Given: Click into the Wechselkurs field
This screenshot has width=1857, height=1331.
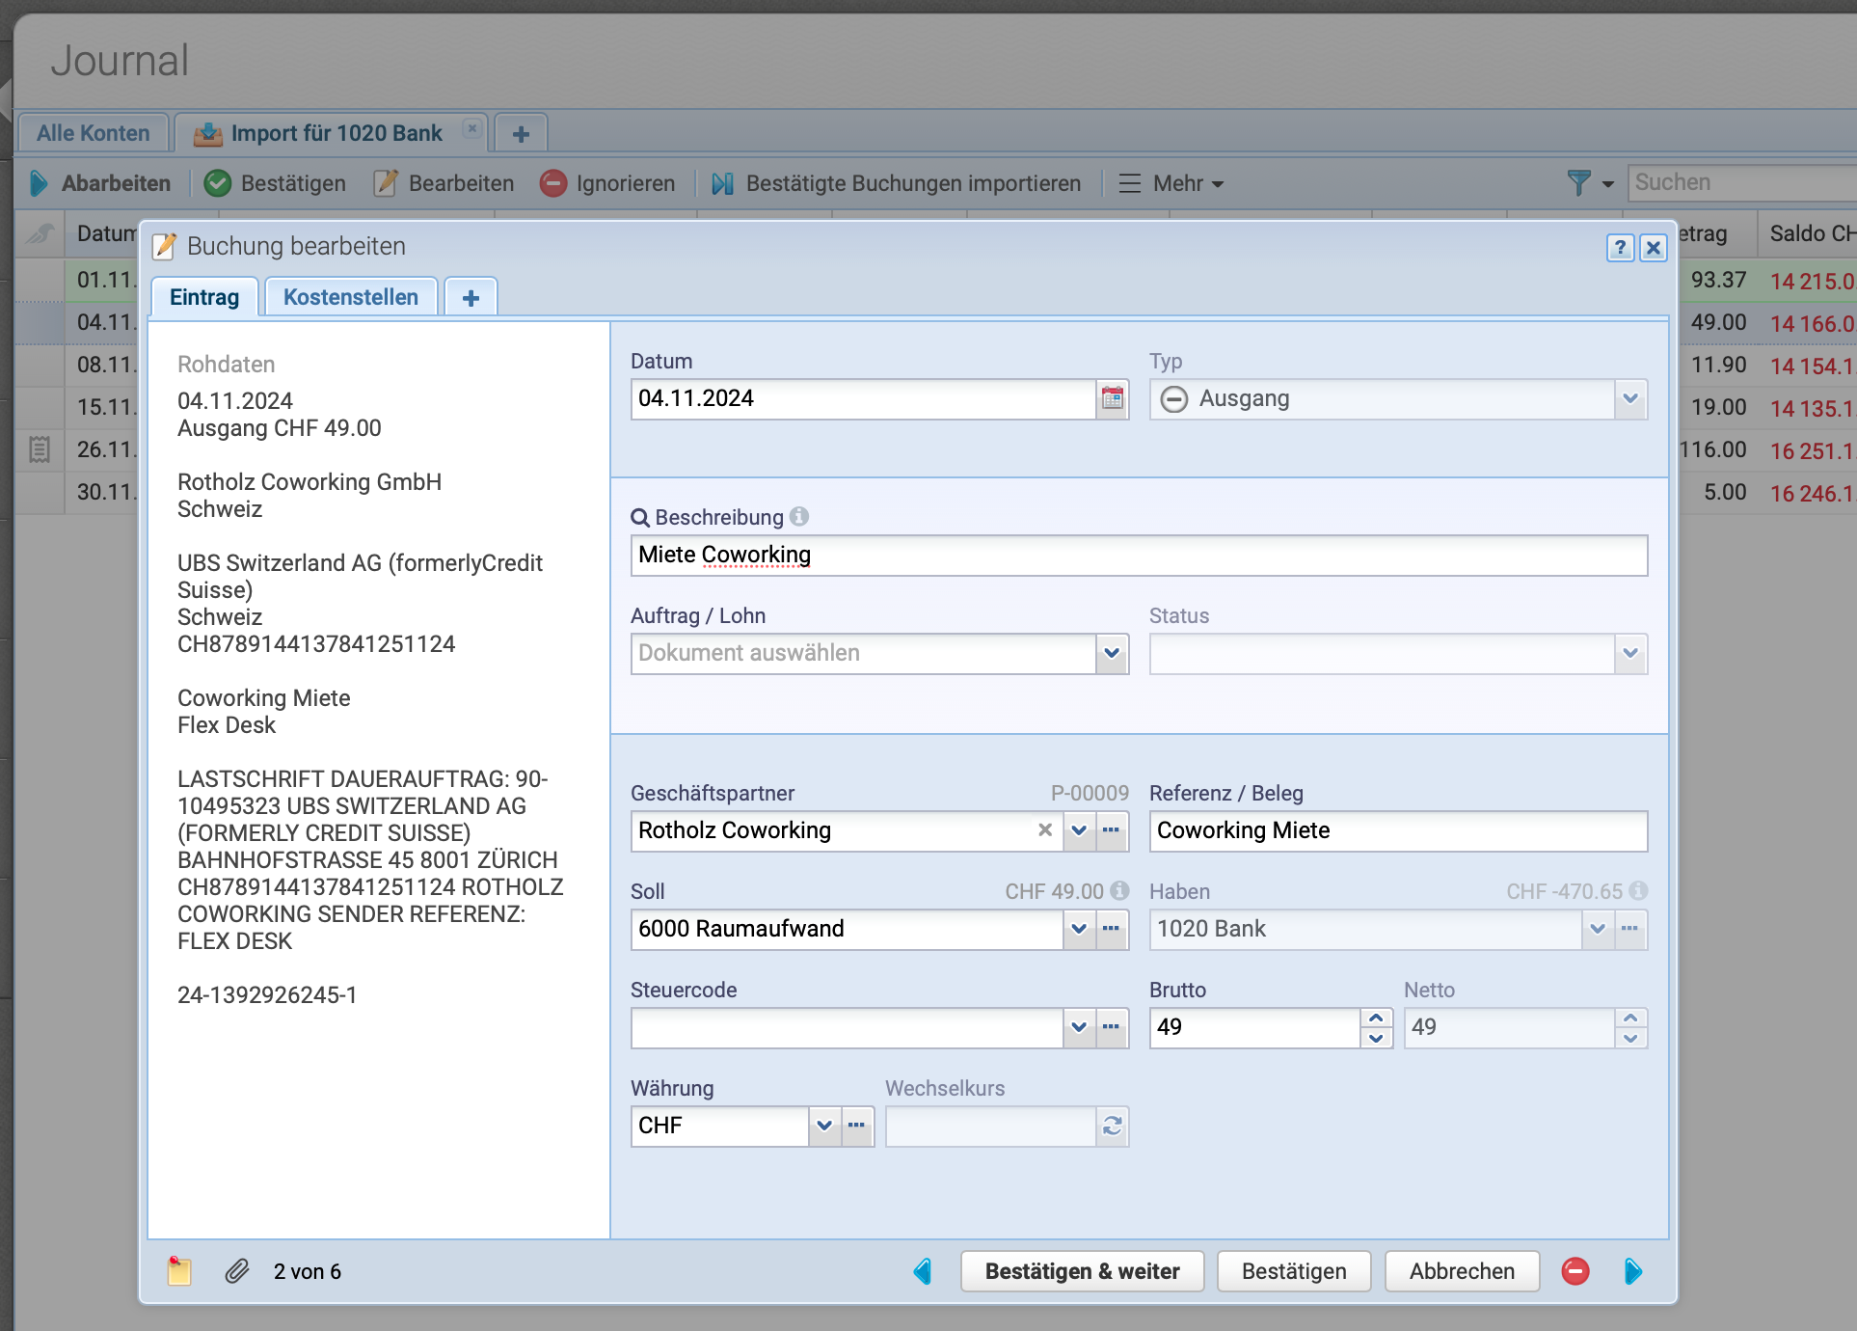Looking at the screenshot, I should coord(990,1126).
